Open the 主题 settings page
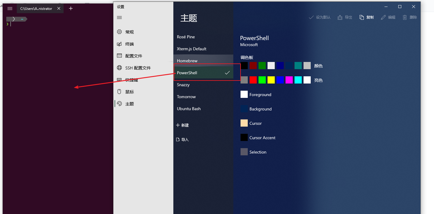The image size is (434, 214). pos(143,104)
